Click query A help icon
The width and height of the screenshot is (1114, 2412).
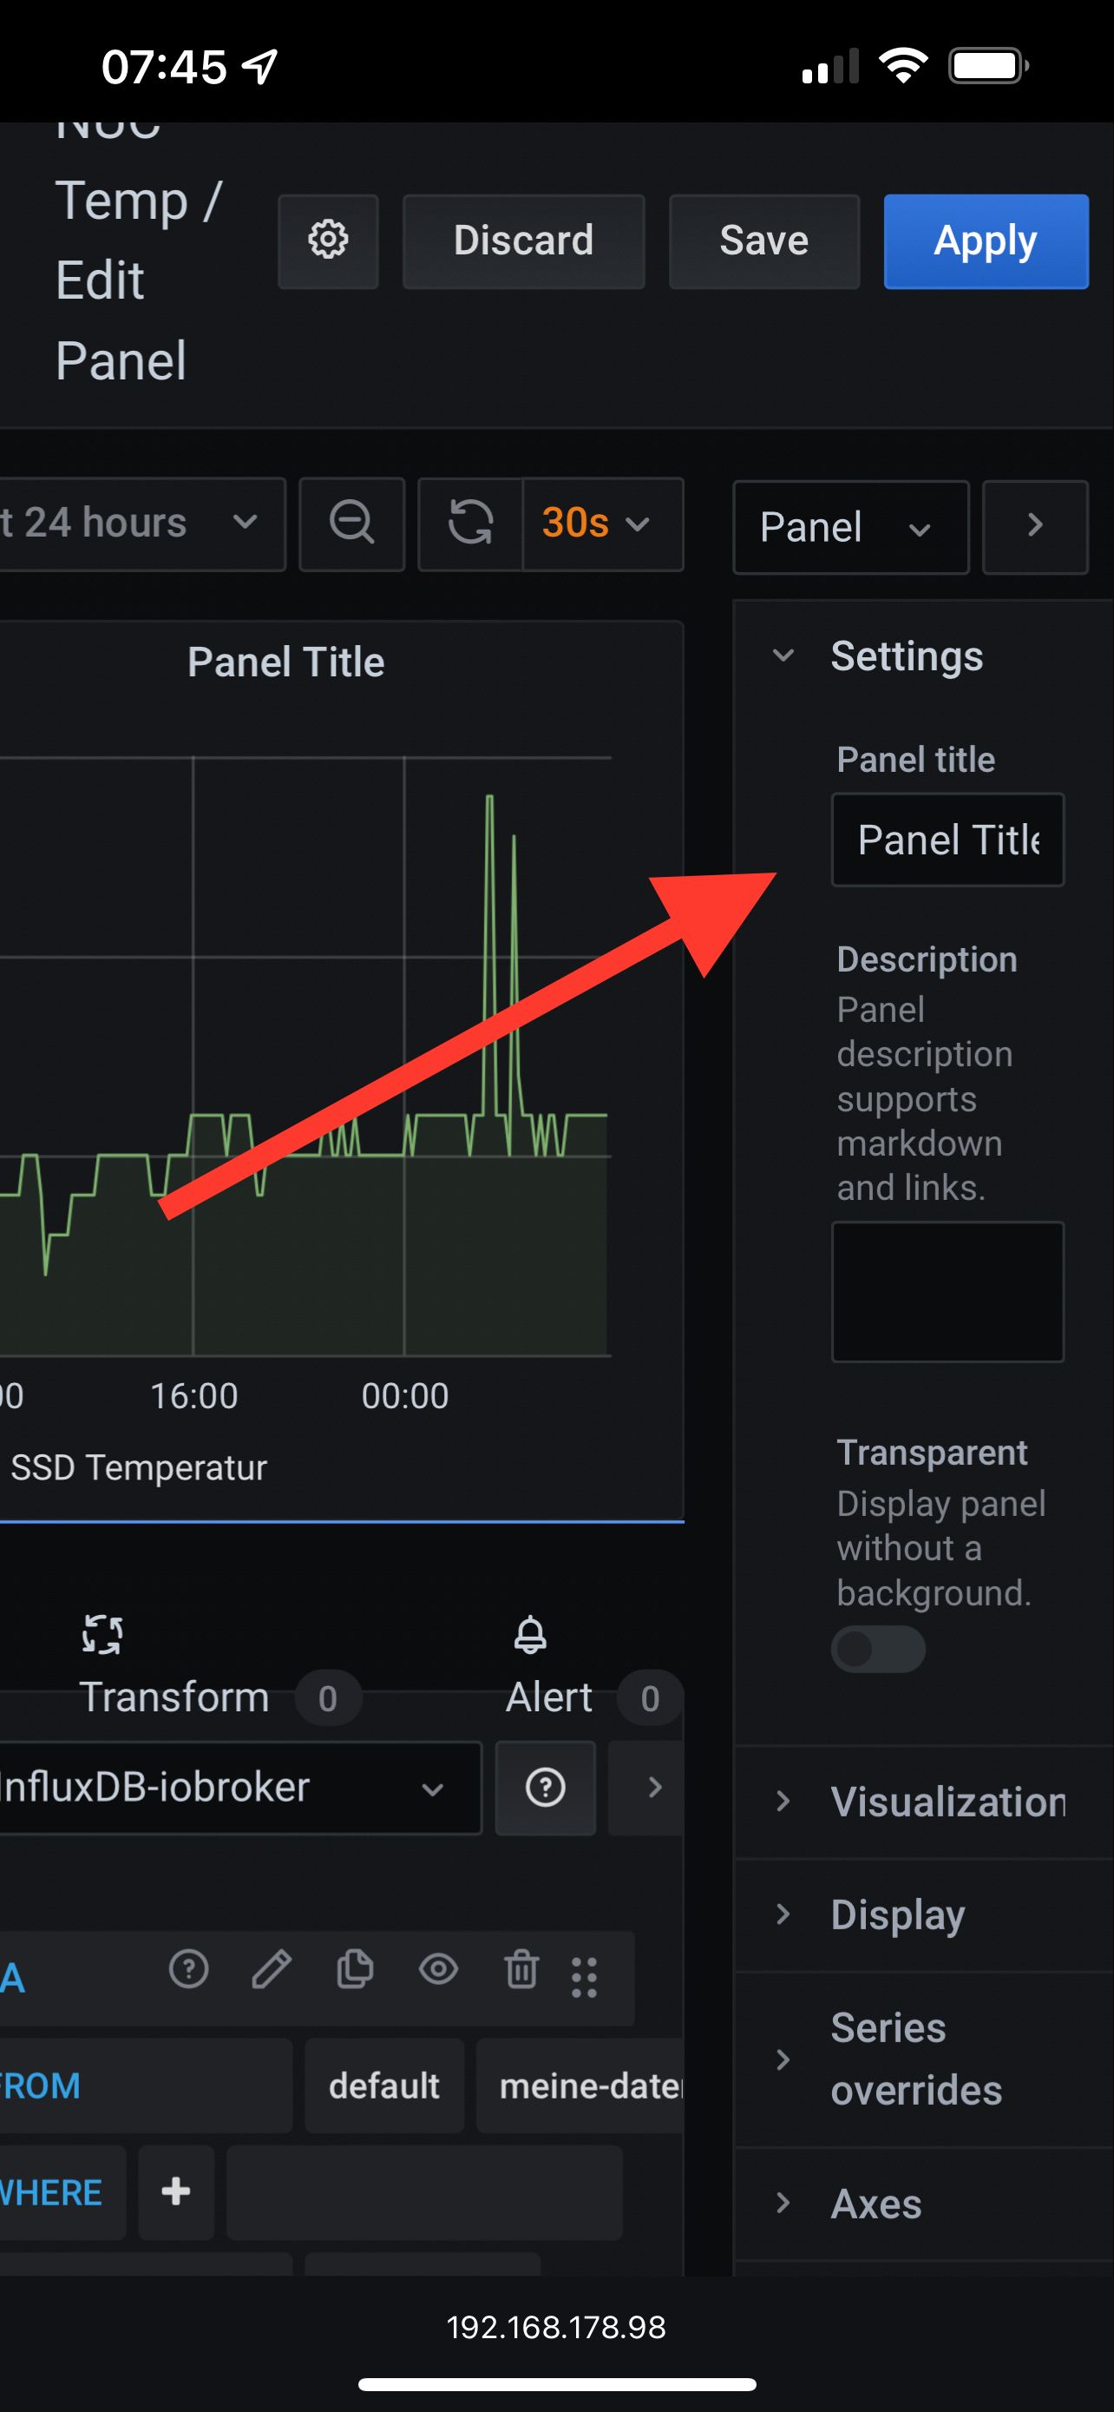(188, 1969)
